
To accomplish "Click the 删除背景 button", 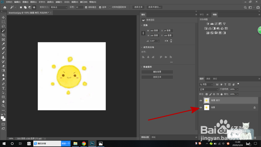I will click(x=157, y=72).
